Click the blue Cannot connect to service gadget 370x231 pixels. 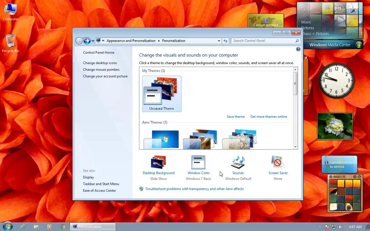[340, 164]
